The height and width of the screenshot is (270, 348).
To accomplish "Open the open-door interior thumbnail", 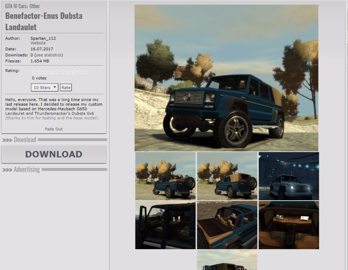I will [x=165, y=225].
